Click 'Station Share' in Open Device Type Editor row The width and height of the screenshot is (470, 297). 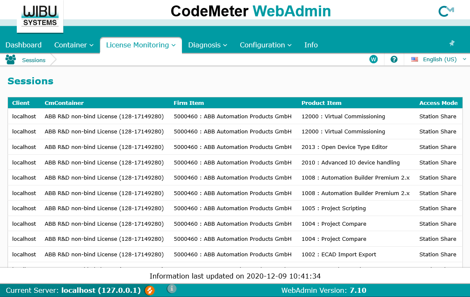[438, 147]
